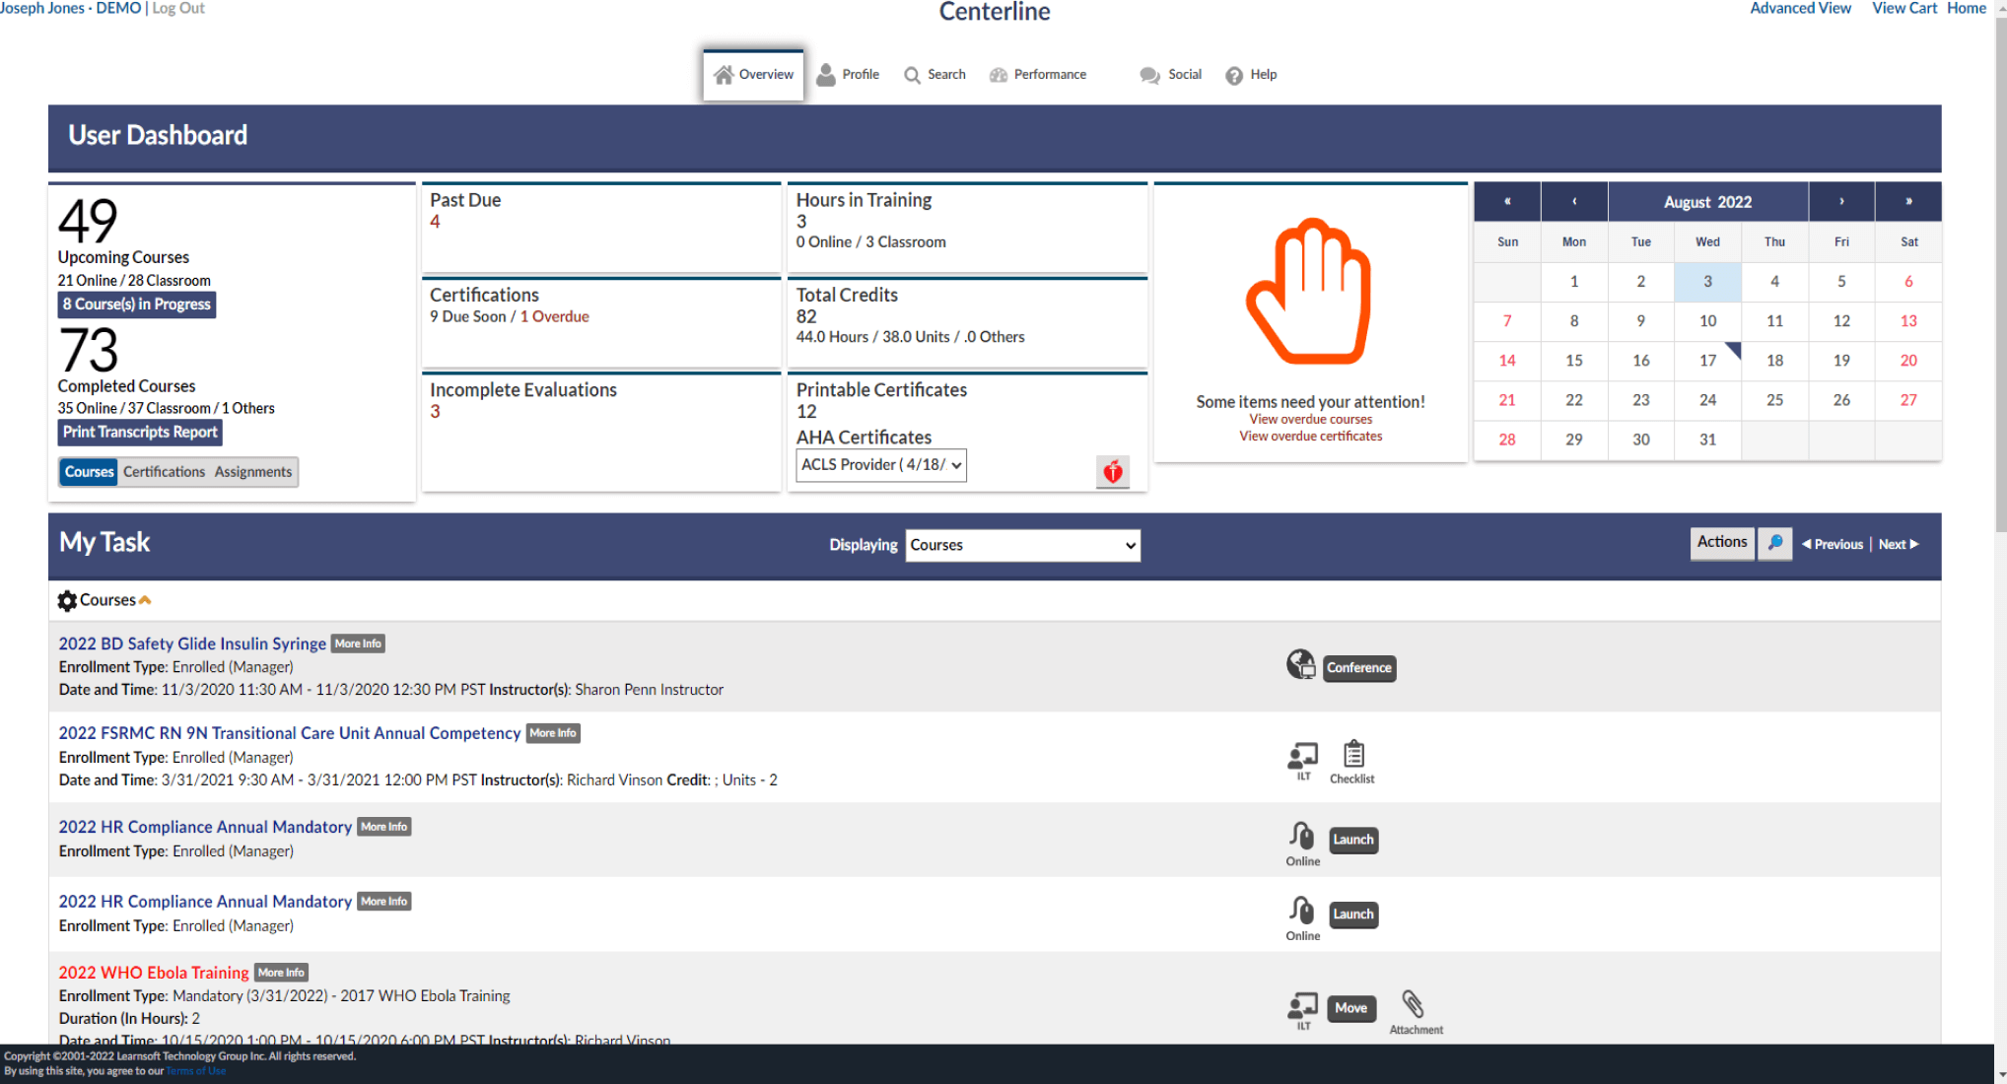Open the Profile section icon
This screenshot has width=2007, height=1084.
point(827,74)
